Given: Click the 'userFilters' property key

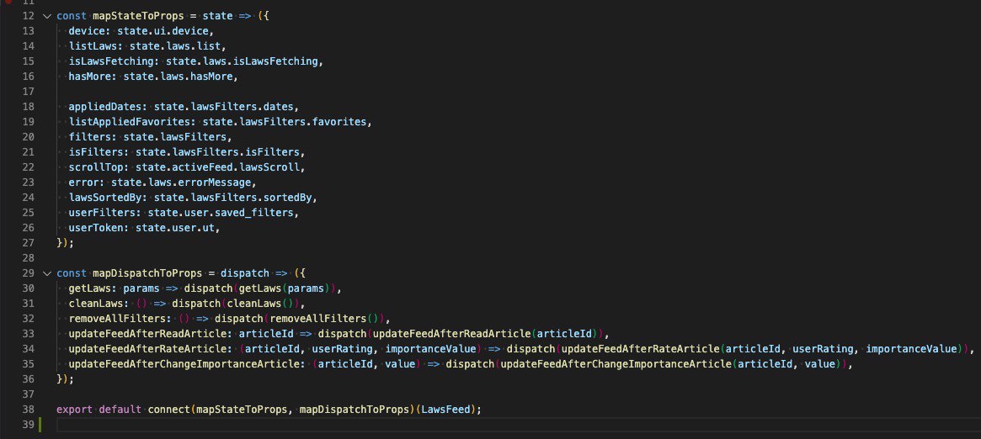Looking at the screenshot, I should tap(102, 212).
